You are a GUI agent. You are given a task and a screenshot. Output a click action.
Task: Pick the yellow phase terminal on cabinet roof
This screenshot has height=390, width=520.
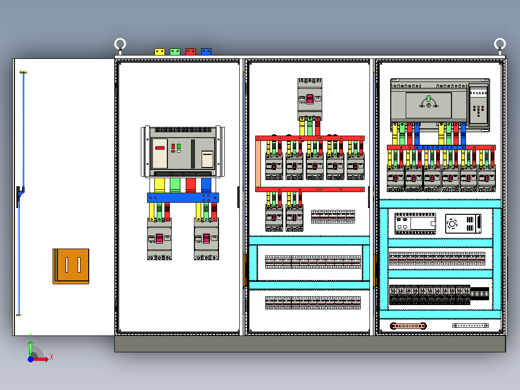(160, 52)
